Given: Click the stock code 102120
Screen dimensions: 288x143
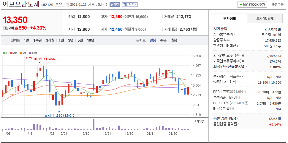Looking at the screenshot, I should [47, 4].
